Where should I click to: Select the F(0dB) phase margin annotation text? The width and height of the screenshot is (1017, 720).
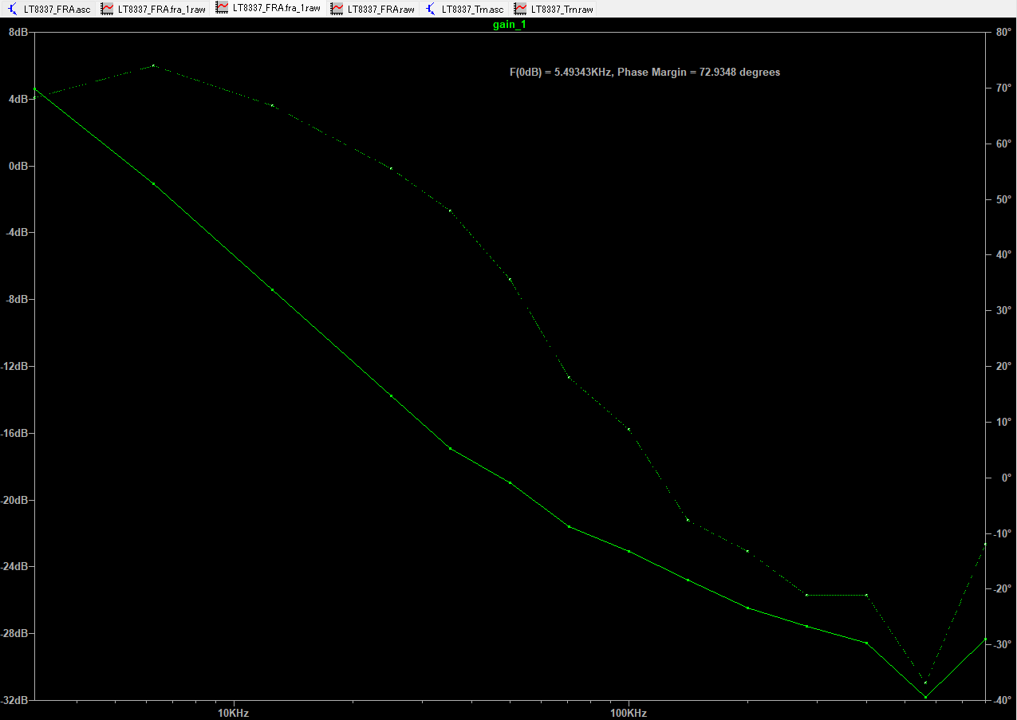644,72
